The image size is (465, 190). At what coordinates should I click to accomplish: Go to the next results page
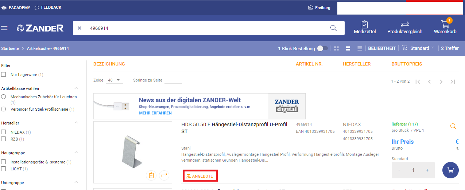441,82
